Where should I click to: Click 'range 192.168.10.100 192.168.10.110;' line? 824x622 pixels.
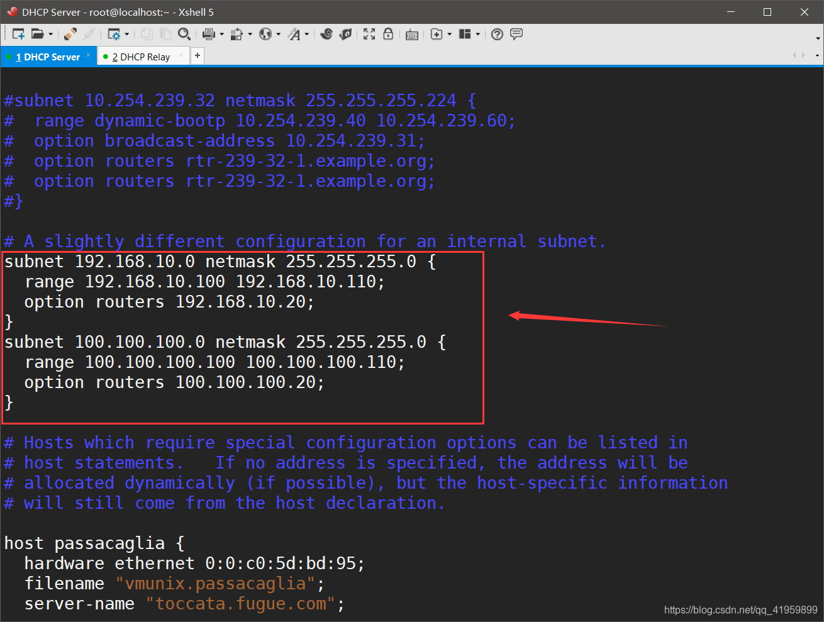click(204, 282)
